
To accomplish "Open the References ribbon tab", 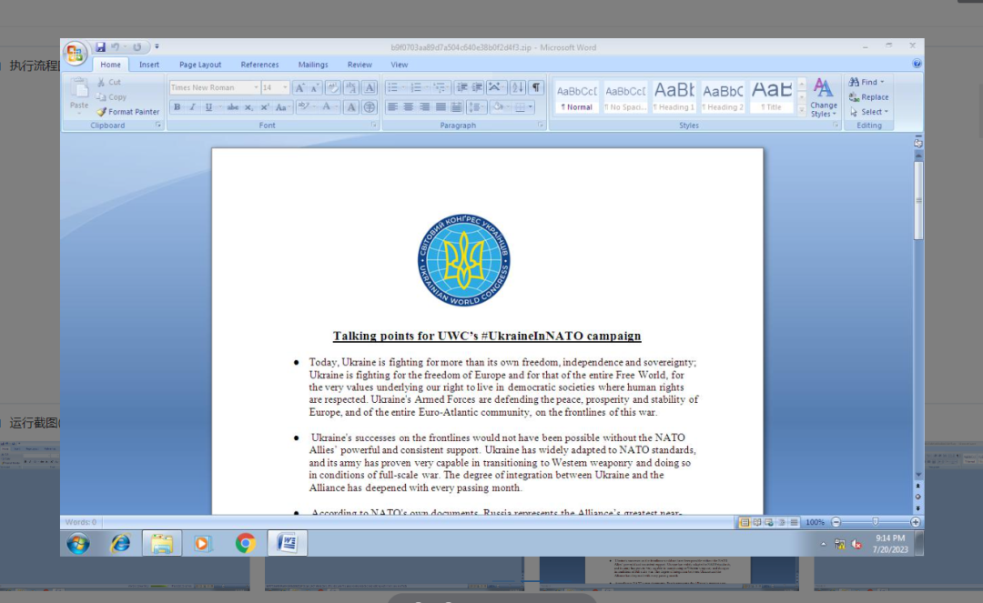I will click(x=259, y=65).
